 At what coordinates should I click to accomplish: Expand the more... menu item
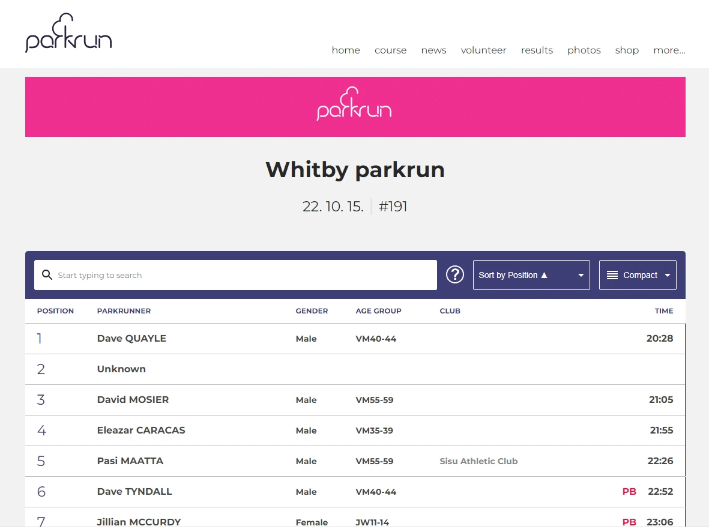click(x=669, y=50)
